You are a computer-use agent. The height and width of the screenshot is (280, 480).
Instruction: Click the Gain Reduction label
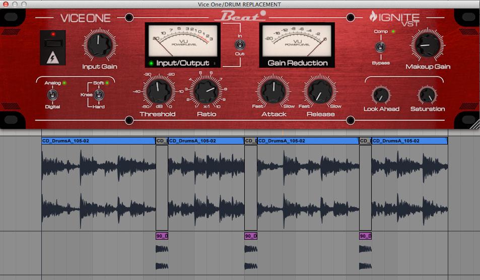(x=298, y=63)
